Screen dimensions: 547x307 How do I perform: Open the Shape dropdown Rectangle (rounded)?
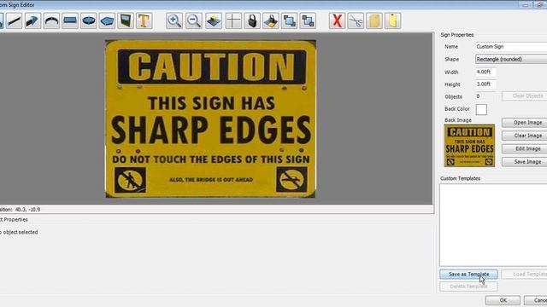click(511, 59)
